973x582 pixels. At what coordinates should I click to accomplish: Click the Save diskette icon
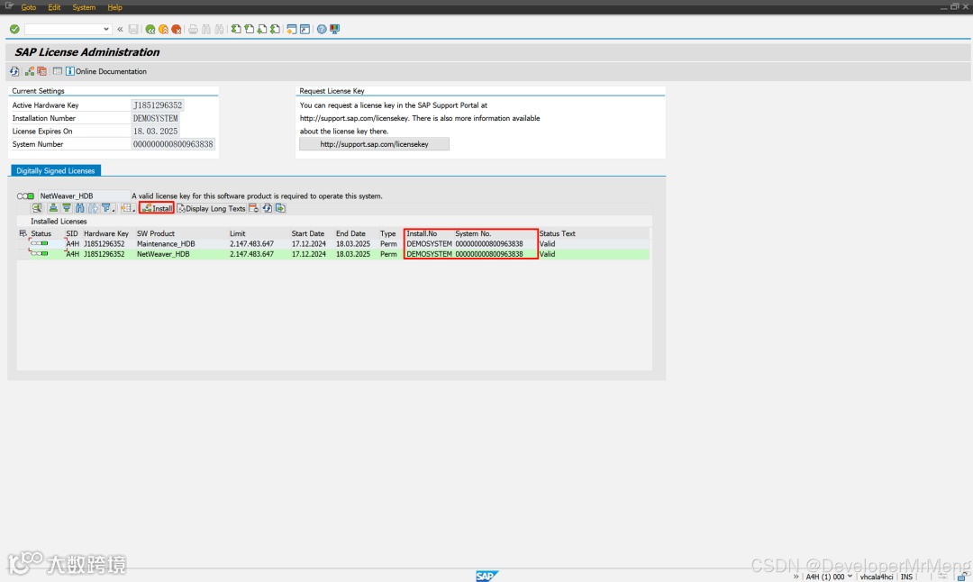pos(133,29)
